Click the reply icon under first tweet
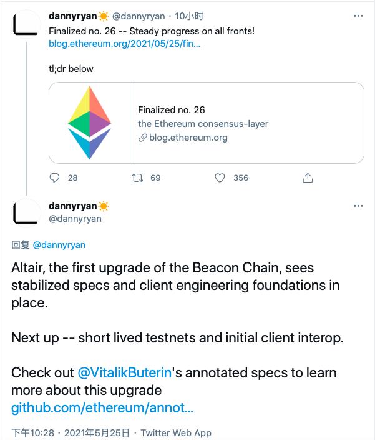 click(x=55, y=177)
